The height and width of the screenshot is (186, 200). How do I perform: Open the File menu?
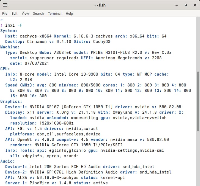pos(5,13)
